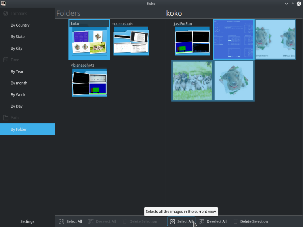This screenshot has width=303, height=227.
Task: Select the By Folder path view
Action: [x=27, y=129]
